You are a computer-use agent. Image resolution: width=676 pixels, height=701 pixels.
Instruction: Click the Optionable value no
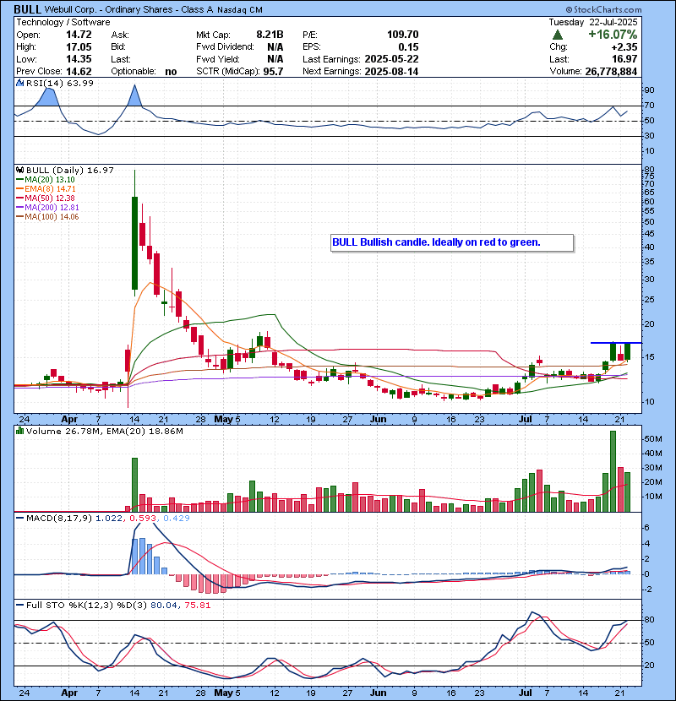tap(171, 72)
